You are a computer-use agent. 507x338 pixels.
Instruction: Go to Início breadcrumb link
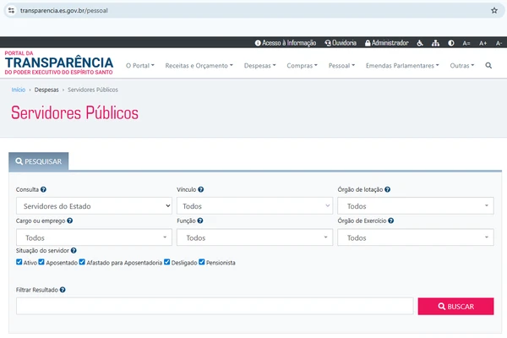[x=19, y=89]
